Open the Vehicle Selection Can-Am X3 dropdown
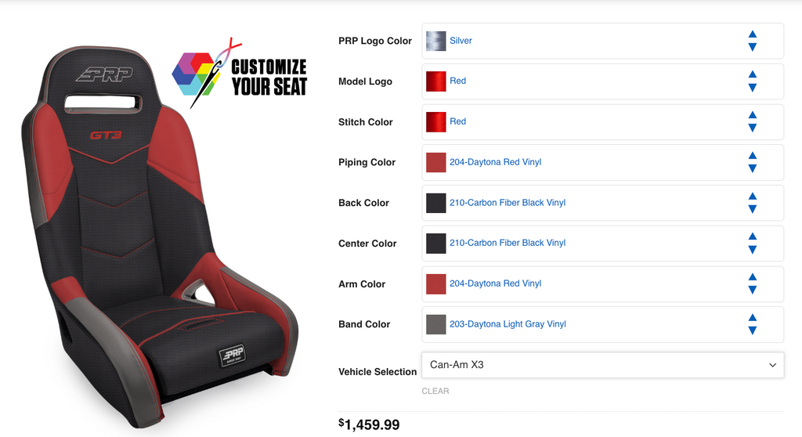This screenshot has width=802, height=437. coord(602,365)
